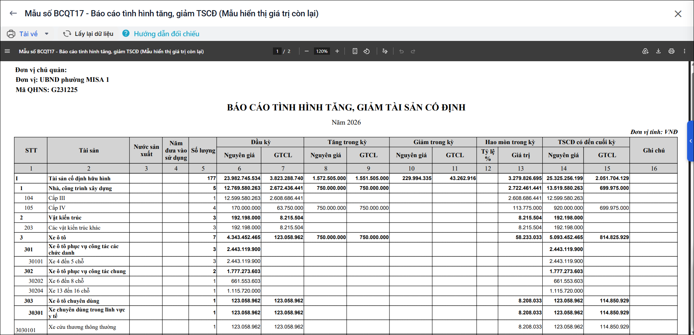Click the Tải về download button
This screenshot has width=694, height=335.
[28, 34]
